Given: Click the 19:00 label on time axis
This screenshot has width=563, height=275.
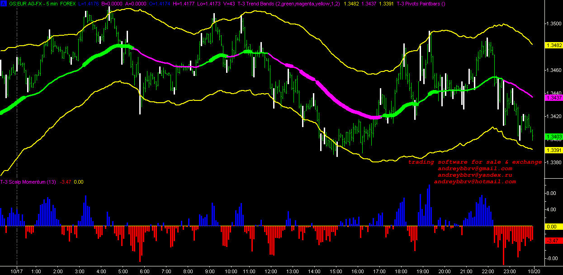Looking at the screenshot, I should 422,271.
